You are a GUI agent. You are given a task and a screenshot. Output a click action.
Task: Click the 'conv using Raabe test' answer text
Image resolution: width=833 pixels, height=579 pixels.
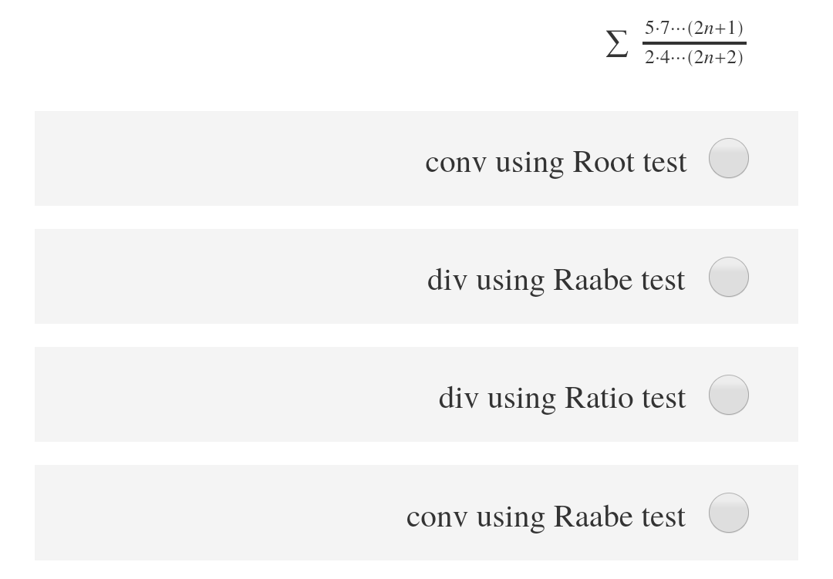coord(547,516)
